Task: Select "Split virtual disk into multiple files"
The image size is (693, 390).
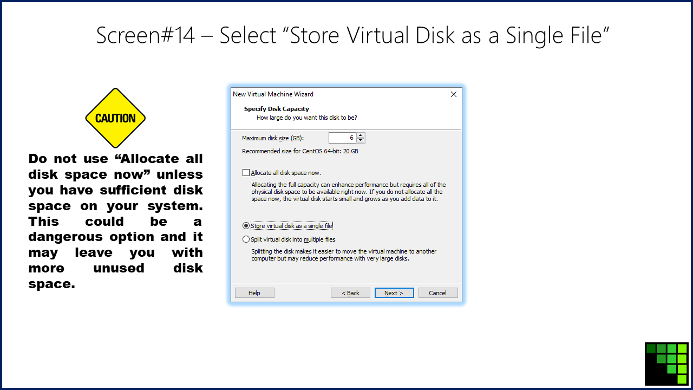Action: coord(246,239)
